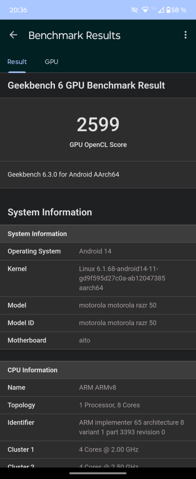Select the Operating System Android 14 row
Viewport: 196px width, 479px height.
point(98,251)
